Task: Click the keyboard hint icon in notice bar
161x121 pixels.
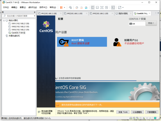Action: point(39,112)
